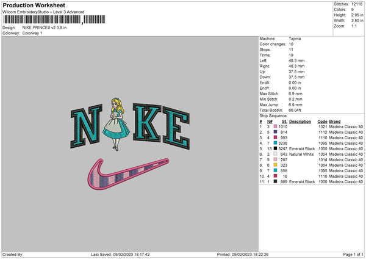Click the yellow color swatch in stop row 8
The width and height of the screenshot is (366, 259).
tap(276, 165)
